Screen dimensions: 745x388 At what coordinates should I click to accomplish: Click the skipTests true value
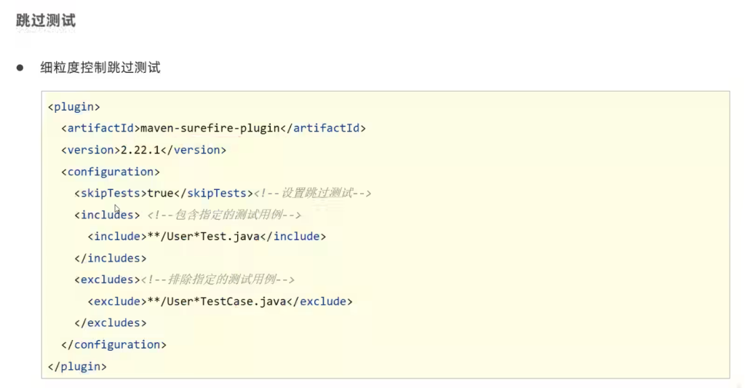[160, 193]
